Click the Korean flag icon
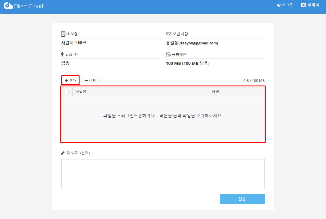 tap(303, 5)
